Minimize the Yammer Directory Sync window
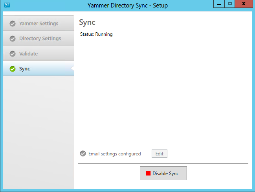 [219, 4]
